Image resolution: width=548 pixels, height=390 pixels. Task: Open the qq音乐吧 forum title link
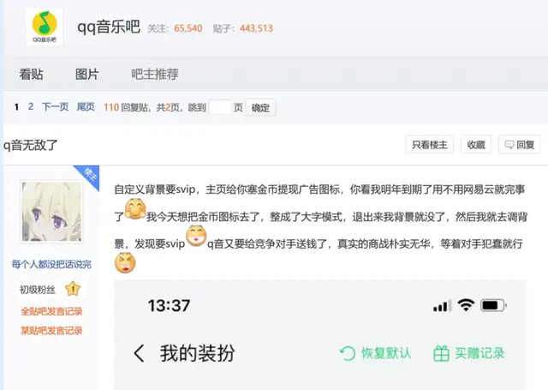(109, 27)
